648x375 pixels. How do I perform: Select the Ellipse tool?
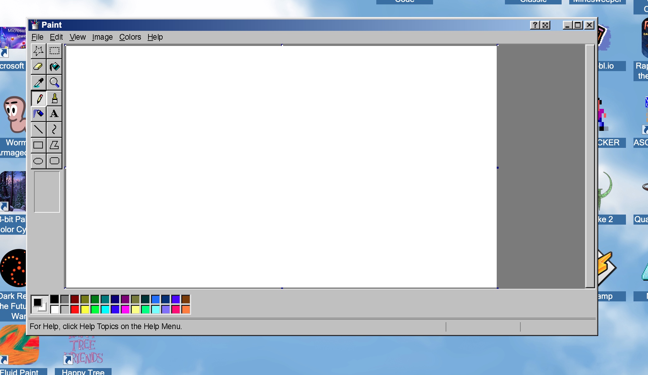[x=38, y=161]
